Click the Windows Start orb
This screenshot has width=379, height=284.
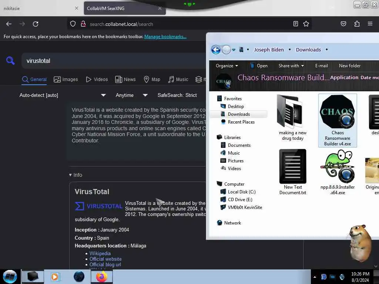[x=10, y=277]
